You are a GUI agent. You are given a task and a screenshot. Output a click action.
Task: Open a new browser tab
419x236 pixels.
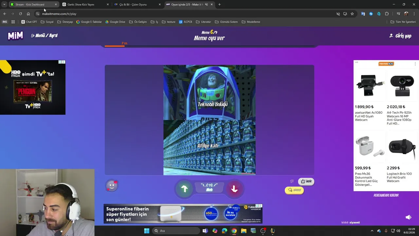click(x=219, y=5)
